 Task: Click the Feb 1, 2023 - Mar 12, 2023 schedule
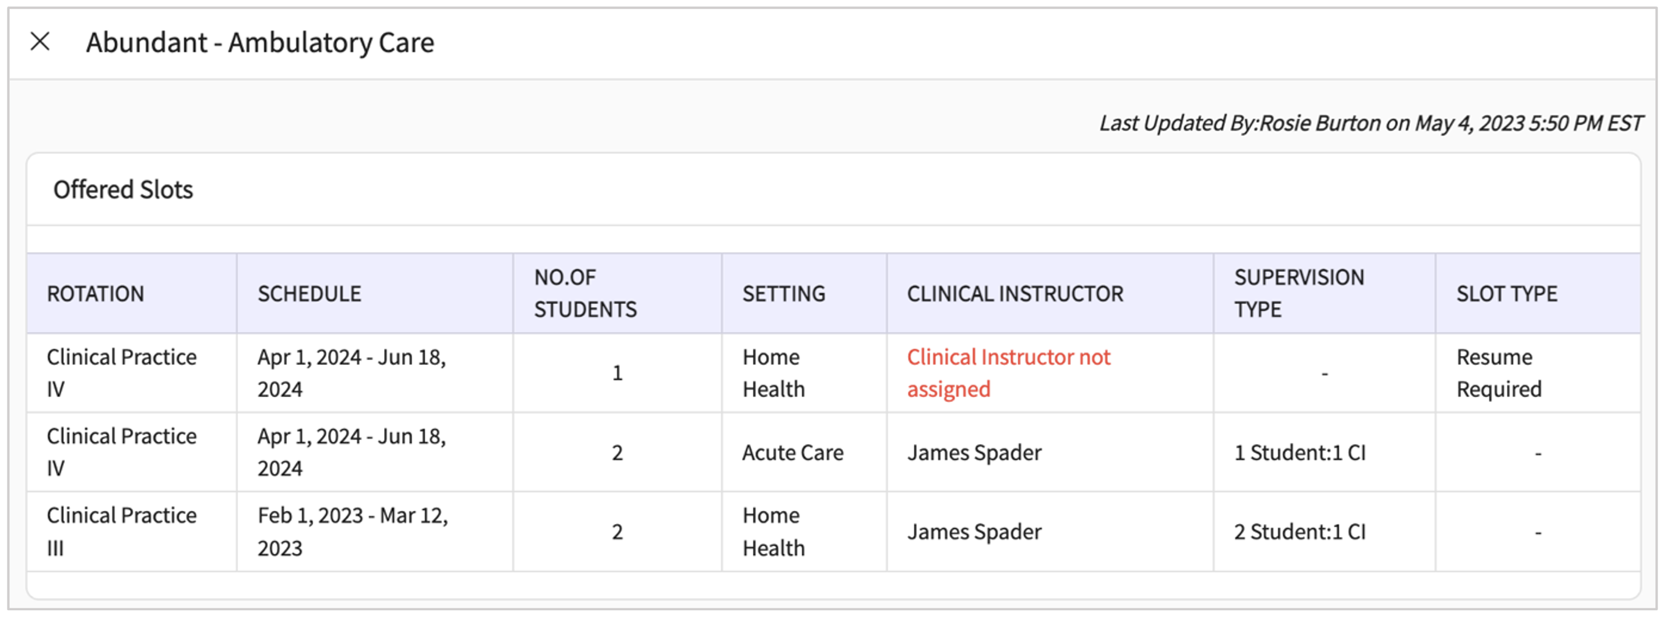[x=352, y=532]
